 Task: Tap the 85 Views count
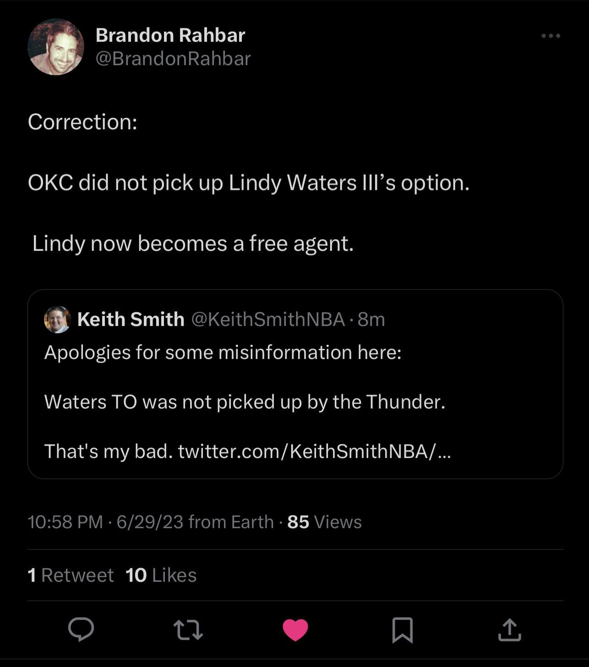pyautogui.click(x=324, y=522)
